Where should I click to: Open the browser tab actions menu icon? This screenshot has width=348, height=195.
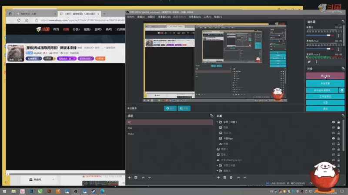(10, 14)
